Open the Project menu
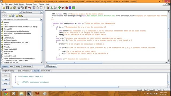 pyautogui.click(x=22, y=4)
